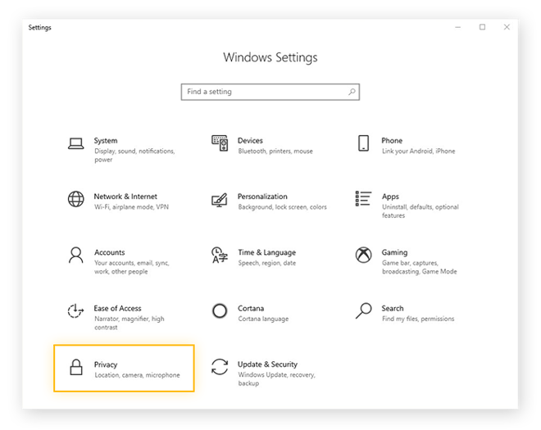Open the Devices settings title
Image resolution: width=541 pixels, height=430 pixels.
(x=250, y=141)
